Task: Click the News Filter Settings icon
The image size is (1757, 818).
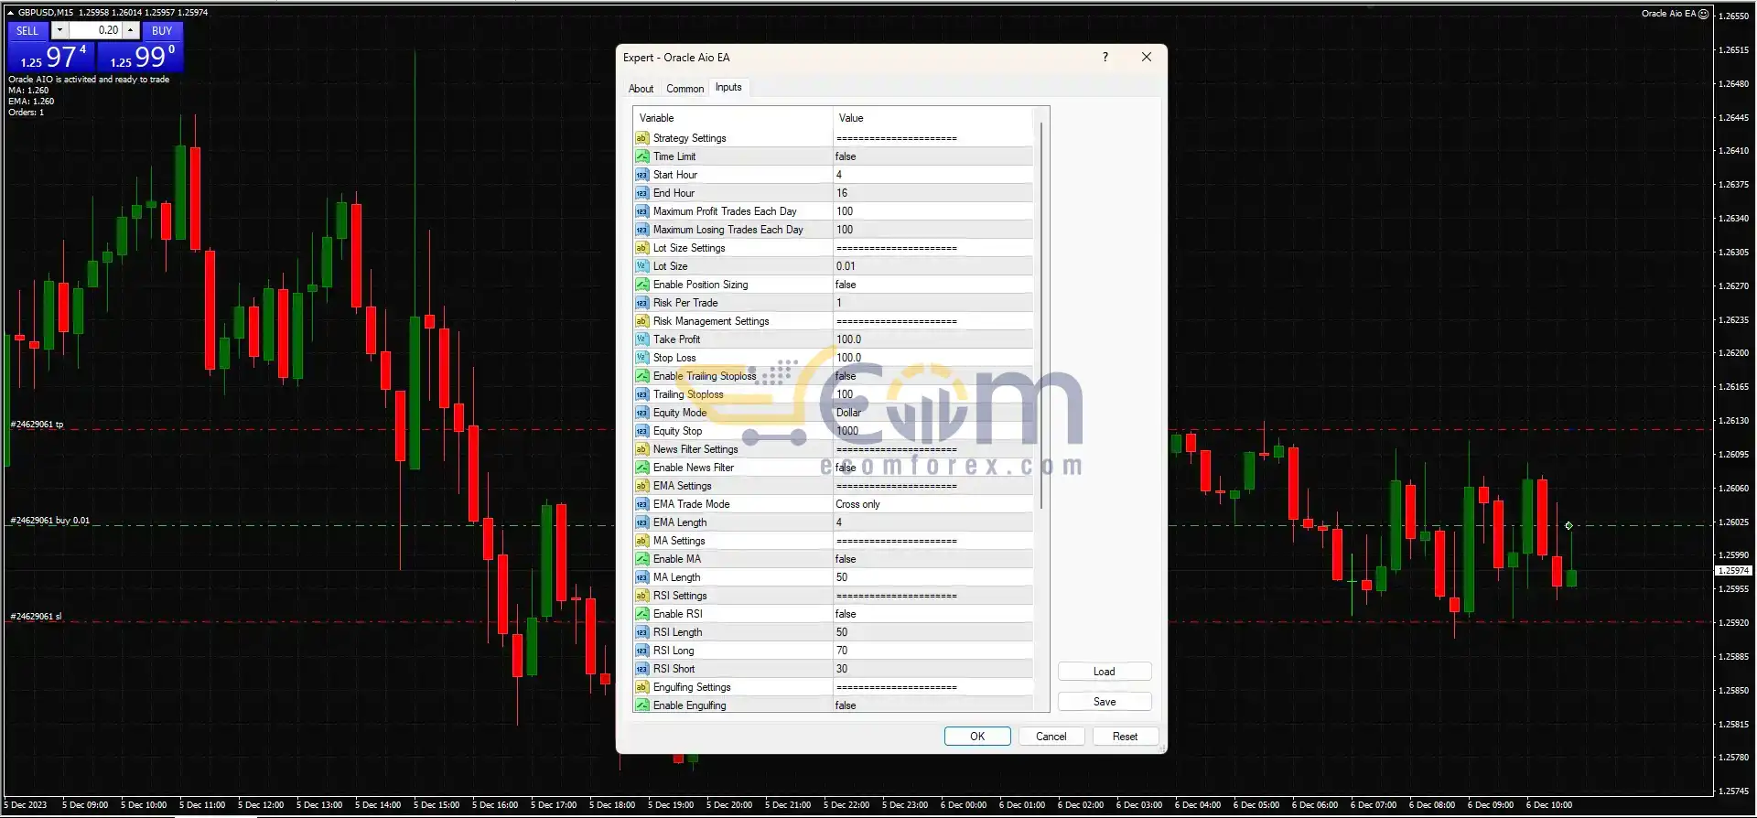Action: (641, 449)
